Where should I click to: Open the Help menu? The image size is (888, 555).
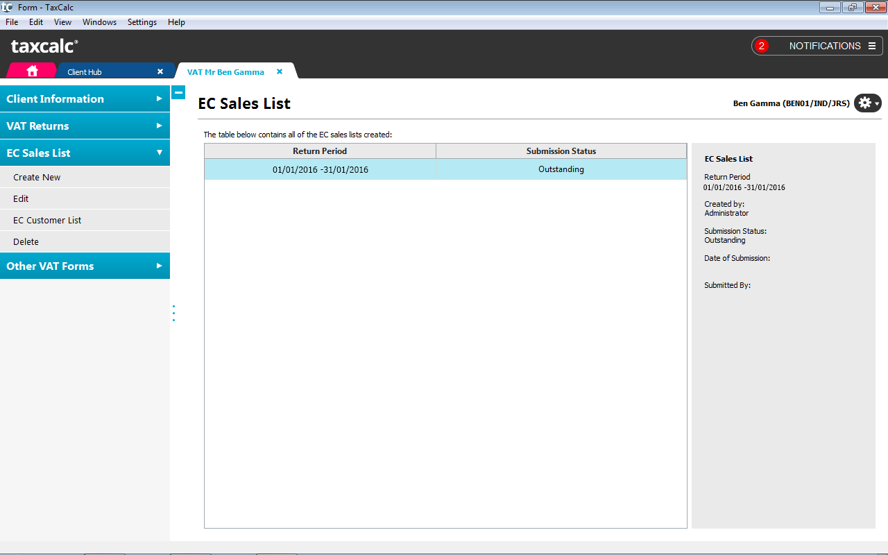pos(176,22)
